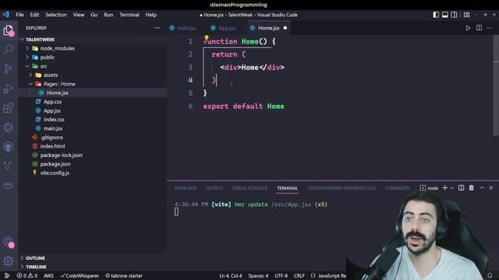Viewport: 499px width, 280px height.
Task: Expand the public folder
Action: click(x=27, y=57)
